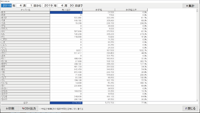The image size is (200, 113).
Task: Click the sales cell 642,450
Action: [x=66, y=69]
